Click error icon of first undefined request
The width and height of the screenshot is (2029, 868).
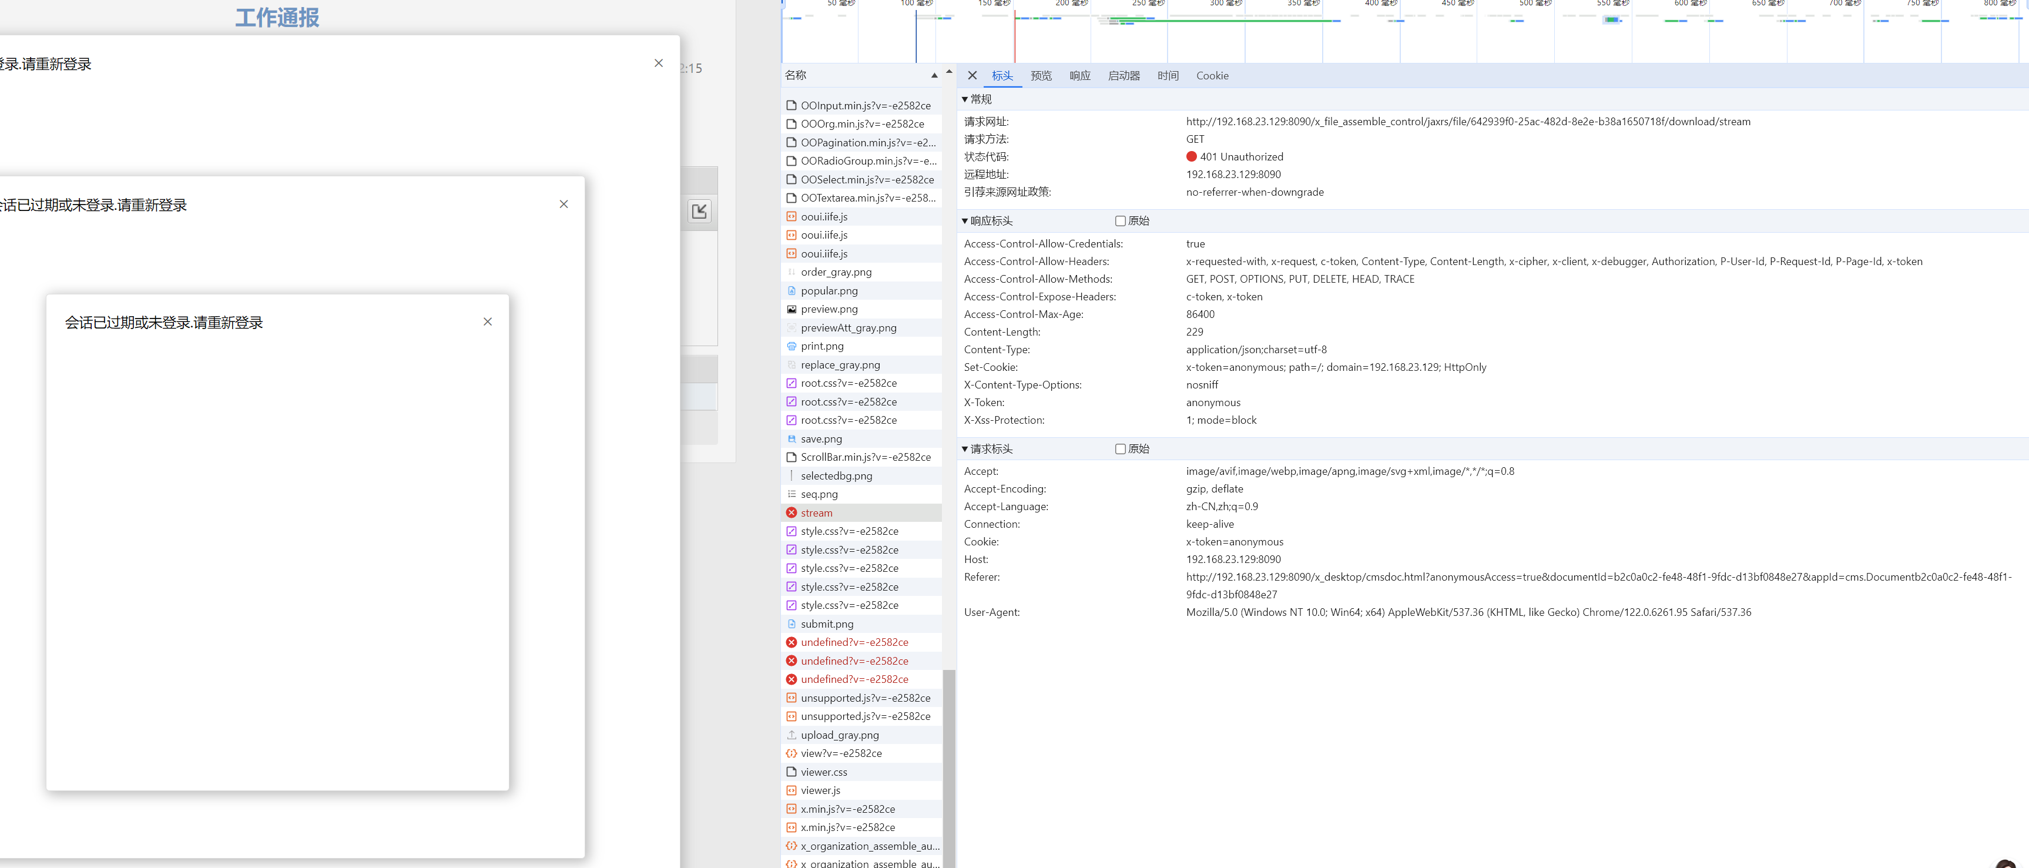[792, 642]
